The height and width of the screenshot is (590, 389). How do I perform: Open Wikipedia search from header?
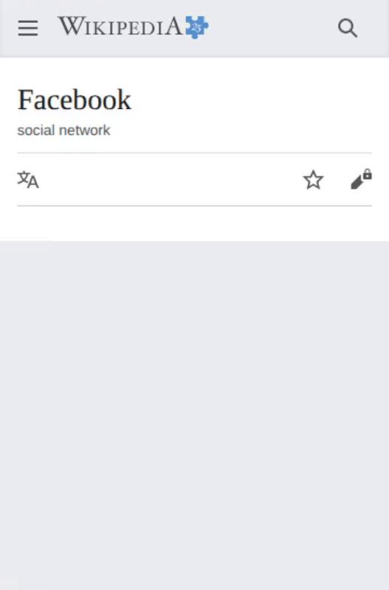[x=347, y=28]
